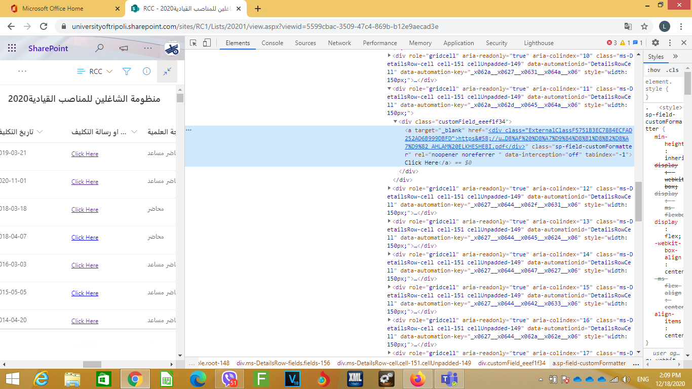Select div.customField_eeef1f34 in the breadcrumb bar

(x=512, y=363)
